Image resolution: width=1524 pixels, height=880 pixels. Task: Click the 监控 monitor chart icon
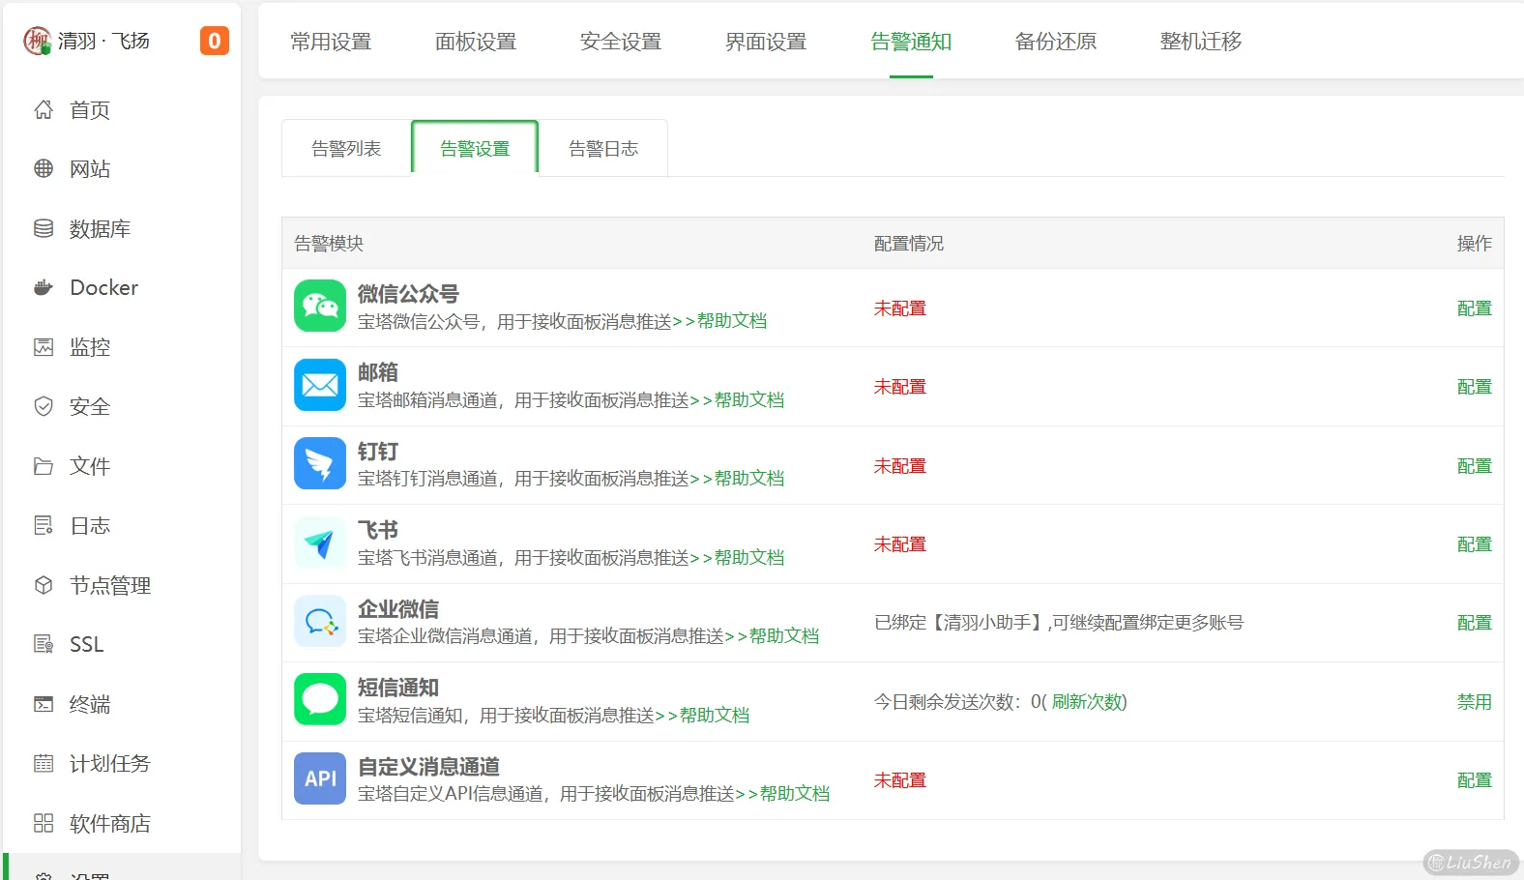tap(44, 347)
